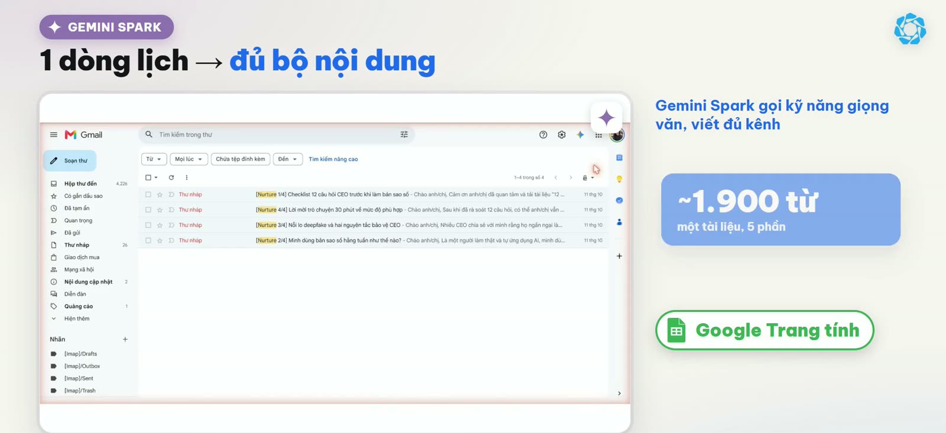Screen dimensions: 946x433
Task: Open the Gmail main menu hamburger icon
Action: (x=54, y=135)
